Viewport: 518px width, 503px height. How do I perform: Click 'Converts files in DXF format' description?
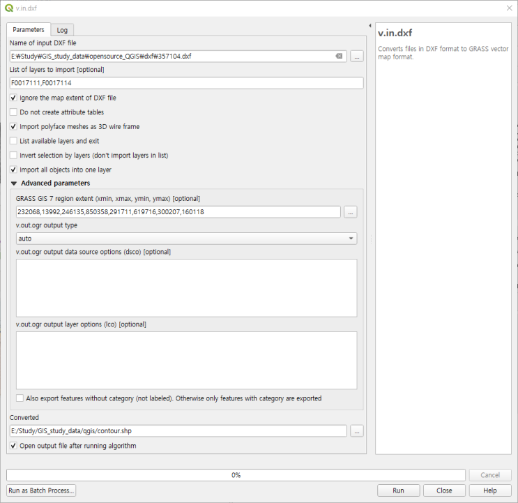pyautogui.click(x=443, y=53)
